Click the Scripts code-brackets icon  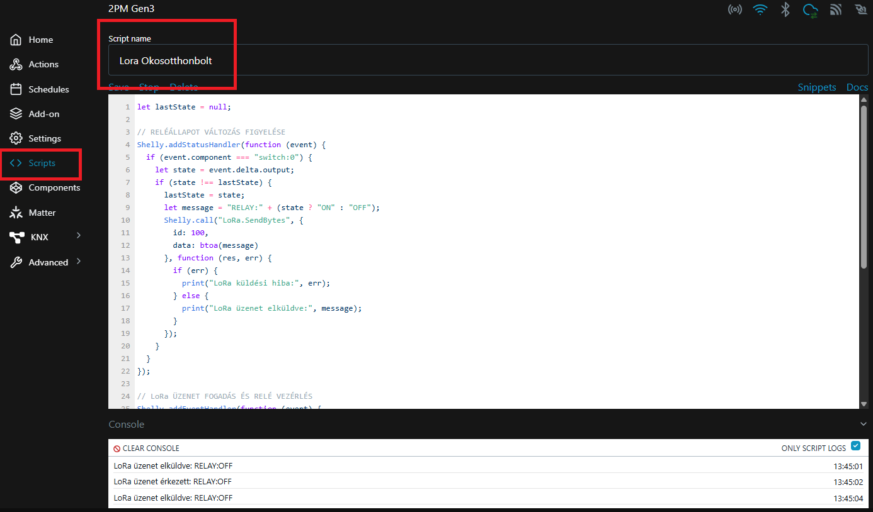point(16,163)
